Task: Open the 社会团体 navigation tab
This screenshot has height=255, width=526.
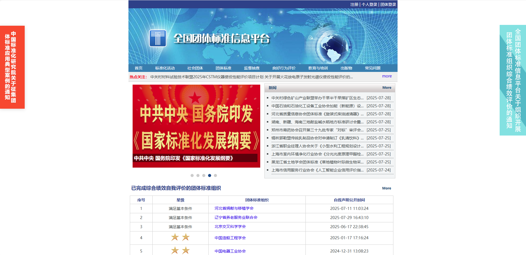Action: (195, 68)
